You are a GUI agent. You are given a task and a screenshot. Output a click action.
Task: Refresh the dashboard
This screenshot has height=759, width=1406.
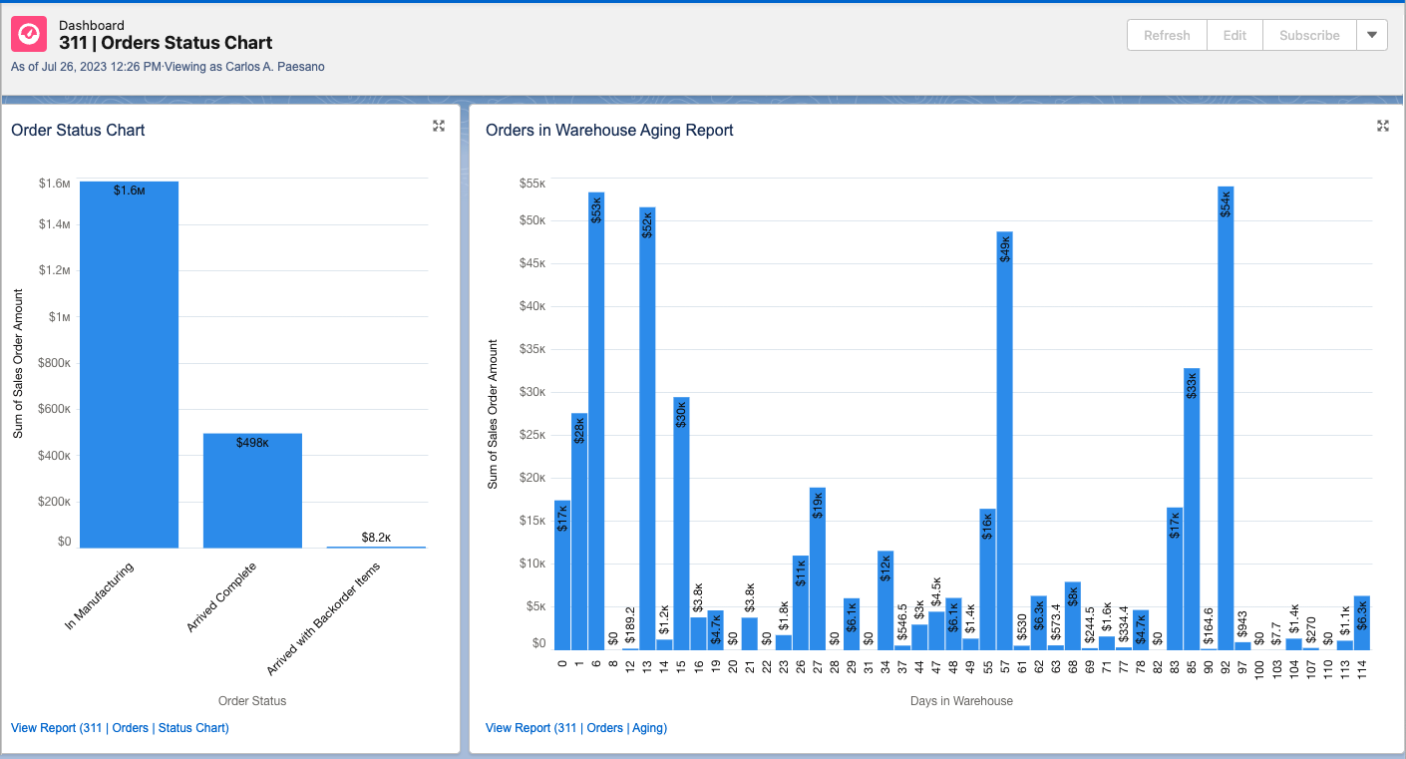point(1166,34)
